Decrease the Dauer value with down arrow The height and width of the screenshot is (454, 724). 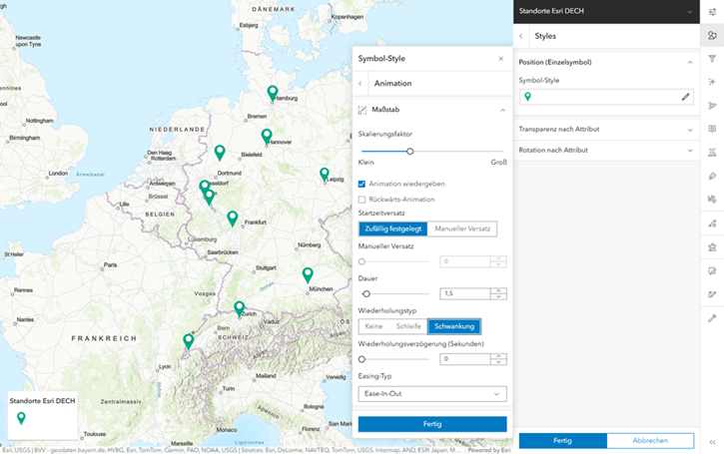tap(498, 296)
